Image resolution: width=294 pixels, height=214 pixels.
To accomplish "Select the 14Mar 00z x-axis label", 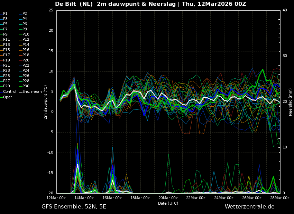I will point(84,198).
